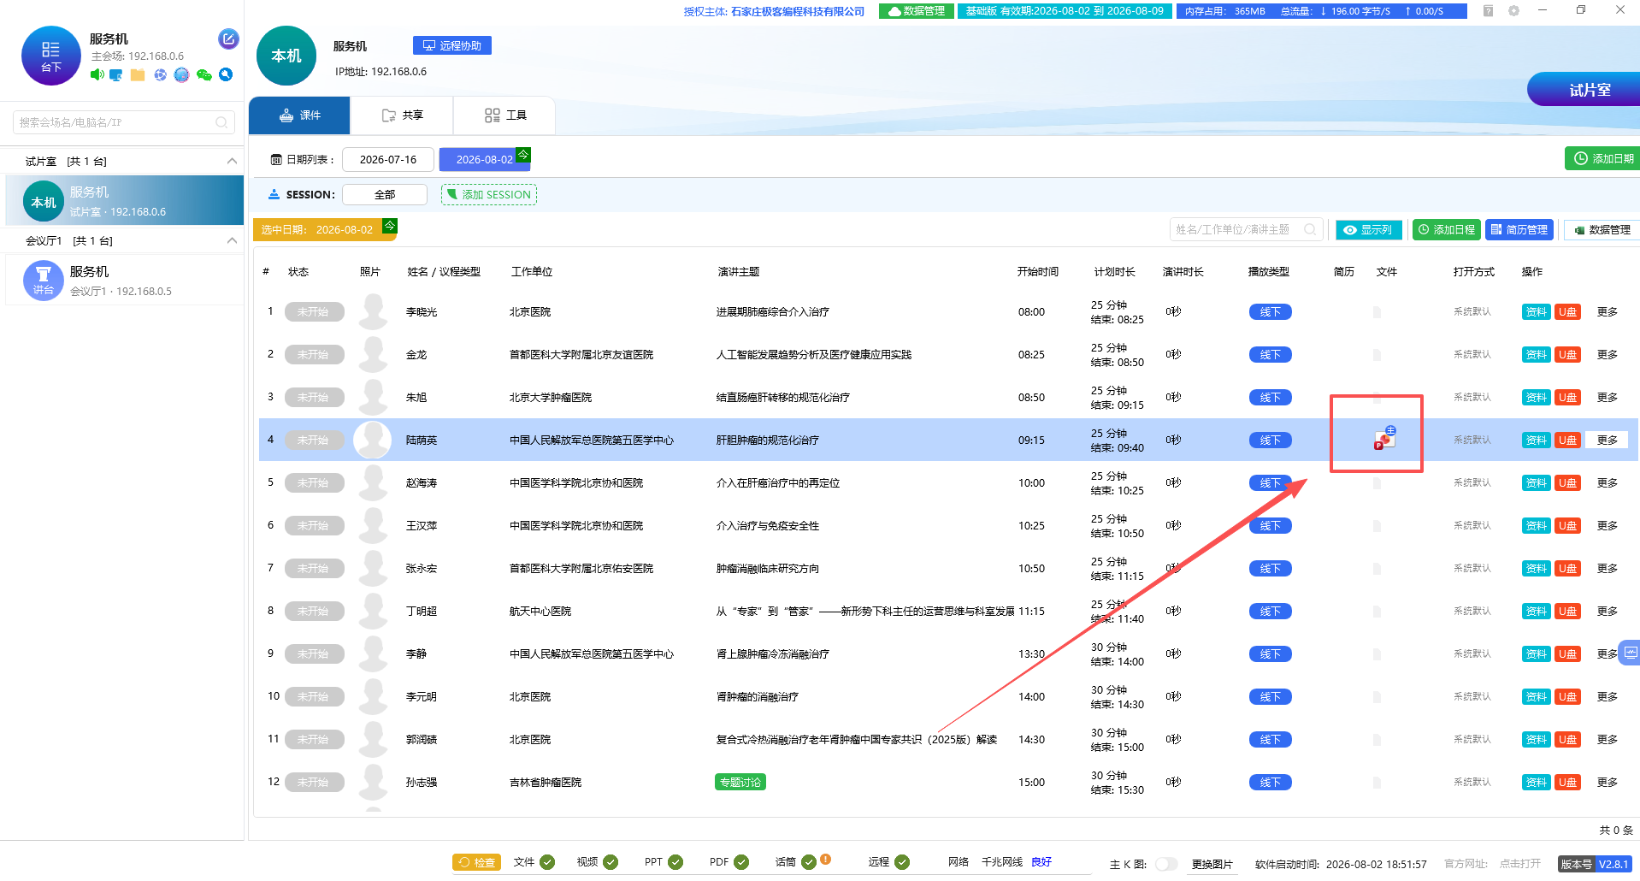Open the yellow folder icon in sidebar header
Screen dimensions: 1640x881
(x=138, y=75)
